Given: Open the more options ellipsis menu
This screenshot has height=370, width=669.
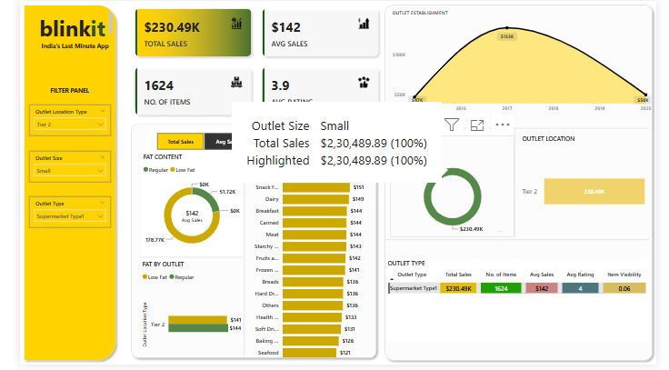Looking at the screenshot, I should tap(503, 125).
